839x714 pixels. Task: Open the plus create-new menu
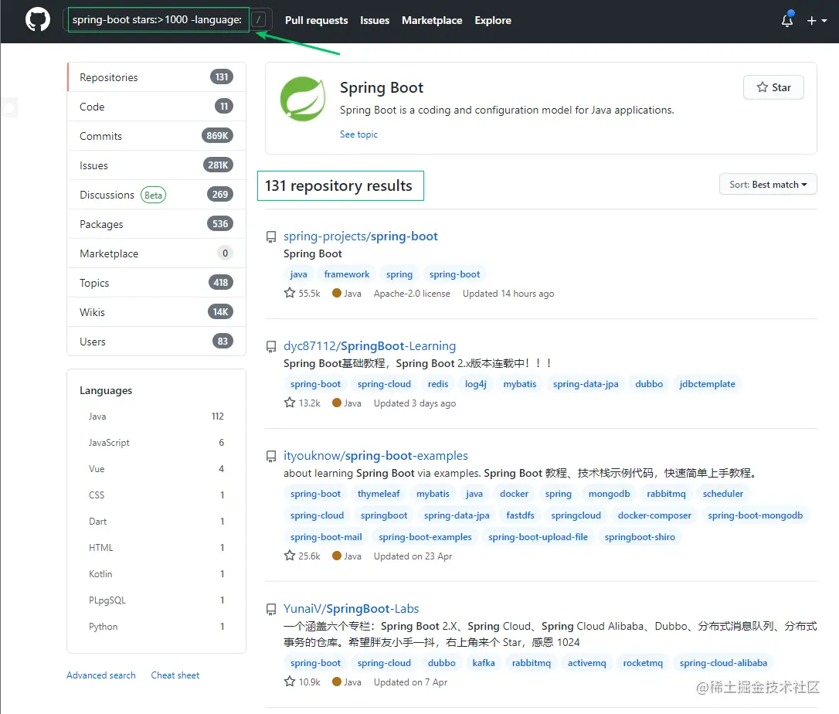(x=817, y=20)
